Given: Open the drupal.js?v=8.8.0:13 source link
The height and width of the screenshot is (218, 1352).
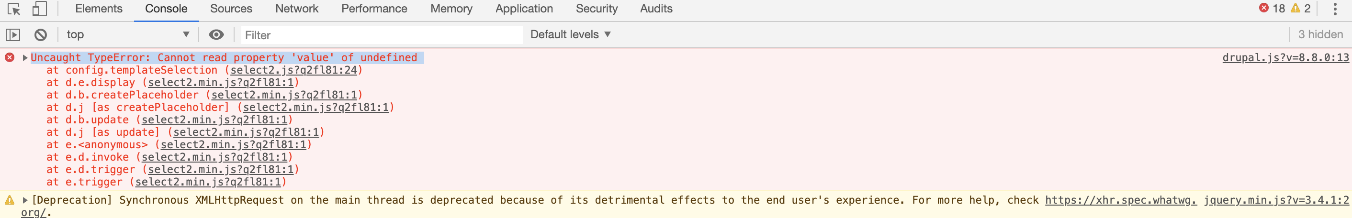Looking at the screenshot, I should [x=1285, y=58].
